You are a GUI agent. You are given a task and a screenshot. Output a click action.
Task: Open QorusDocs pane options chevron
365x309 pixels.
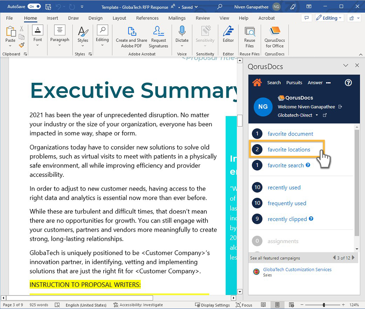pyautogui.click(x=346, y=65)
